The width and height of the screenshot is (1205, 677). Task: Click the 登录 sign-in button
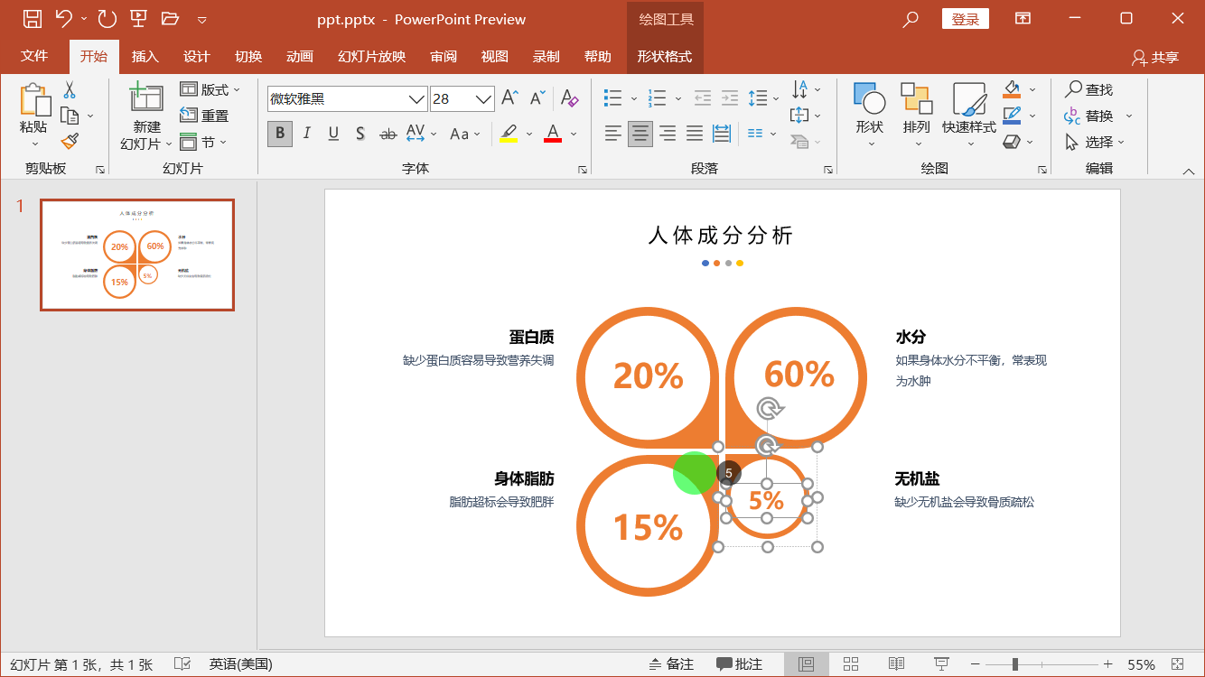tap(965, 18)
